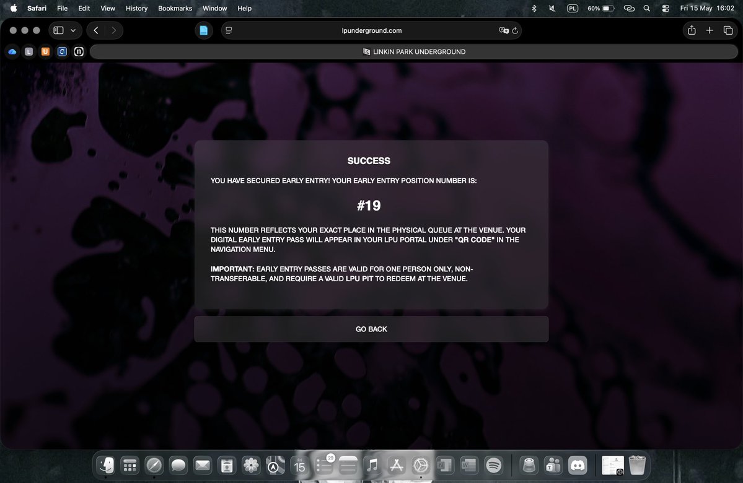Click the GO BACK button
The width and height of the screenshot is (743, 483).
(x=372, y=329)
